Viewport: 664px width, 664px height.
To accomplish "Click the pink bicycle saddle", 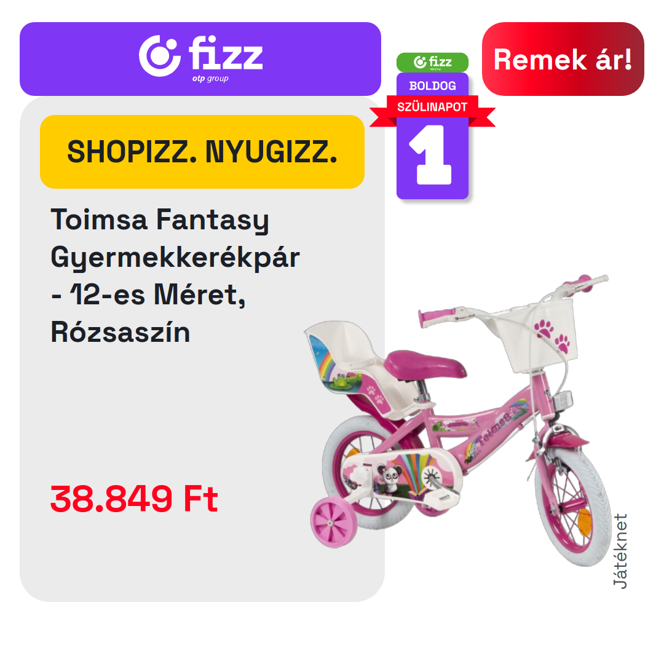I will 425,364.
